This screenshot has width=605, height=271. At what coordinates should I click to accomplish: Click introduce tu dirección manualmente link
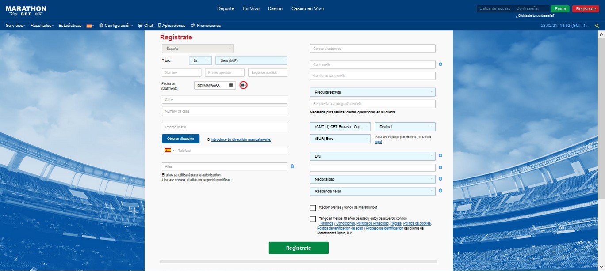241,139
